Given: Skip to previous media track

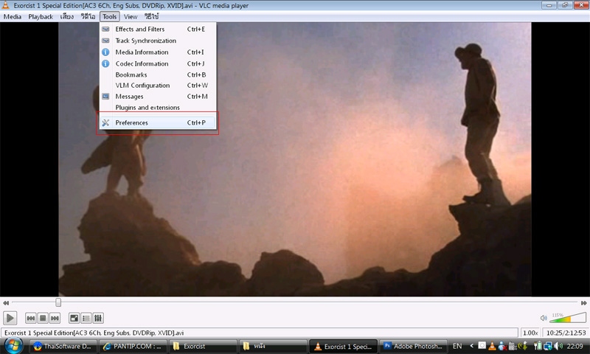Looking at the screenshot, I should [x=31, y=319].
